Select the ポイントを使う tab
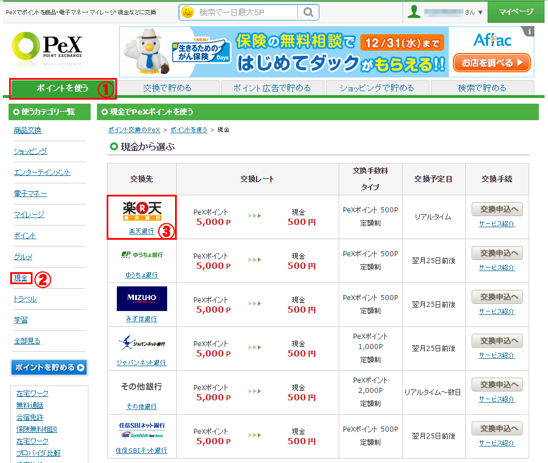 click(x=63, y=88)
